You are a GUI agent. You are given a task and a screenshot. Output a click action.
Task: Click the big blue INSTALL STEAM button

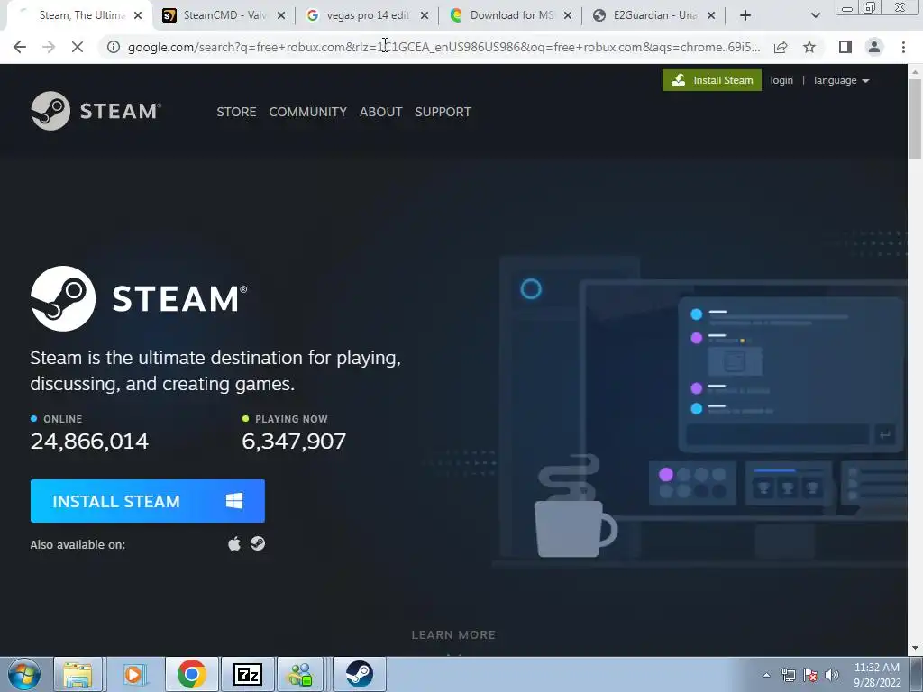tap(147, 501)
